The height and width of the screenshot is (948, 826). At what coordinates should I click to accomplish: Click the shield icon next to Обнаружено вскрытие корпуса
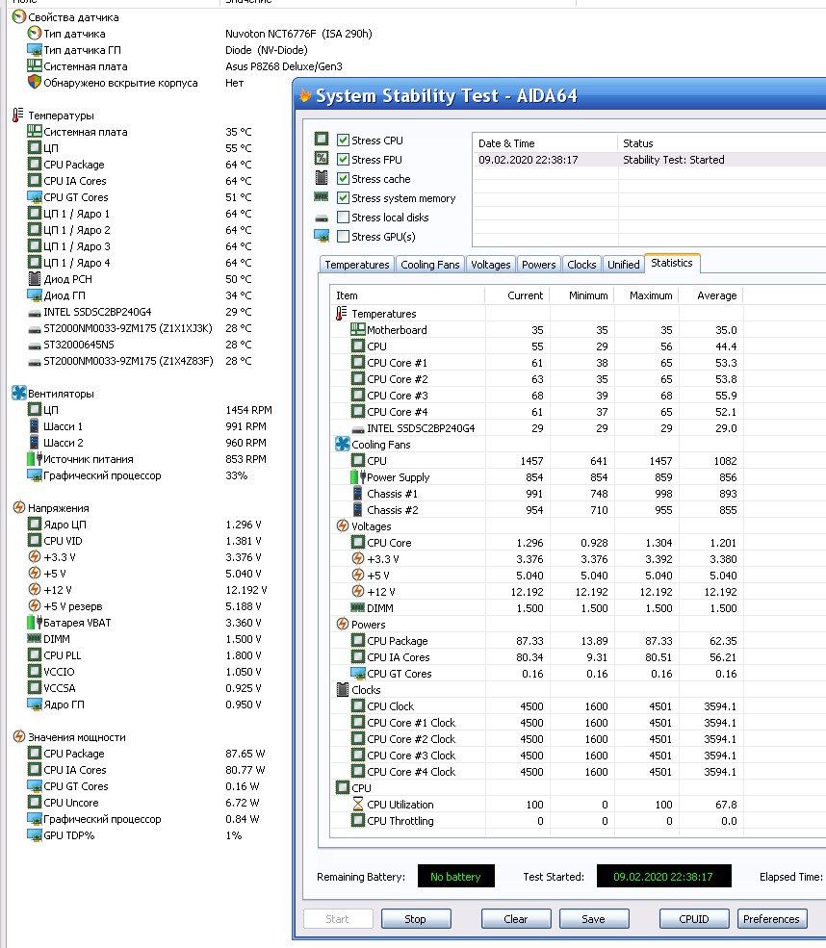[35, 82]
